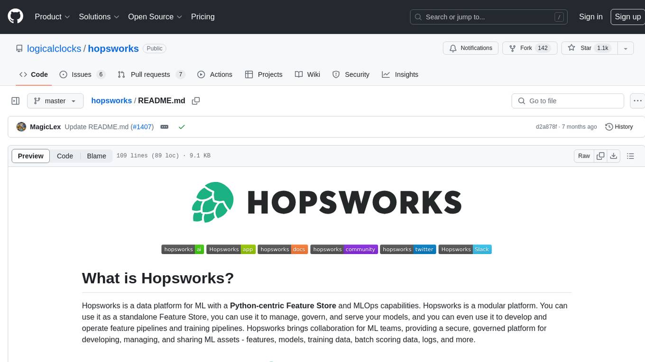
Task: Expand the star lists dropdown arrow
Action: (x=626, y=48)
